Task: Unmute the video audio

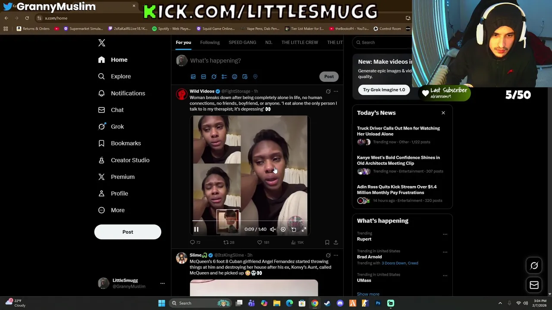Action: (x=273, y=229)
